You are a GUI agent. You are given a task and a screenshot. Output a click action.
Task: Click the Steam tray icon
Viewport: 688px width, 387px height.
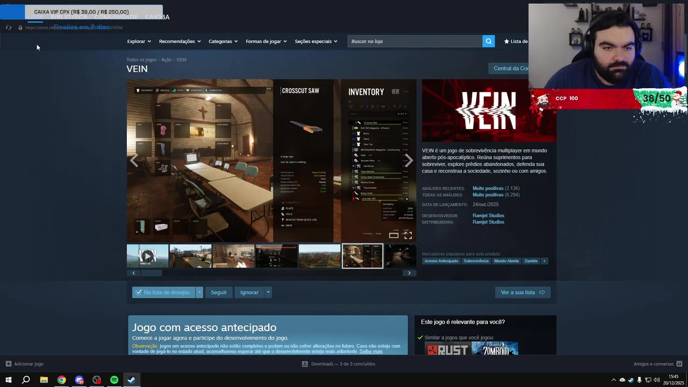click(631, 380)
